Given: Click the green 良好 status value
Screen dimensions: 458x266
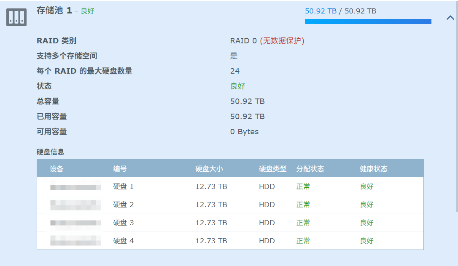Looking at the screenshot, I should (x=237, y=86).
